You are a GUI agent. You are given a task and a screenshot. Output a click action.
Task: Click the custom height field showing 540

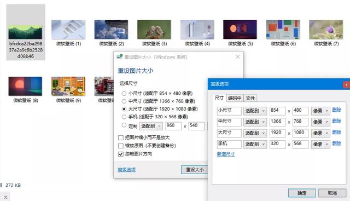coord(196,126)
